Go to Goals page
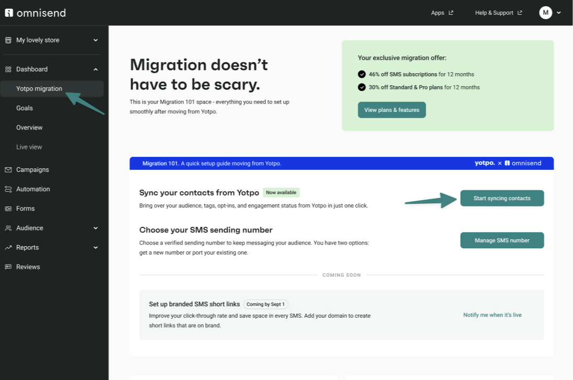The image size is (573, 380). click(x=25, y=108)
